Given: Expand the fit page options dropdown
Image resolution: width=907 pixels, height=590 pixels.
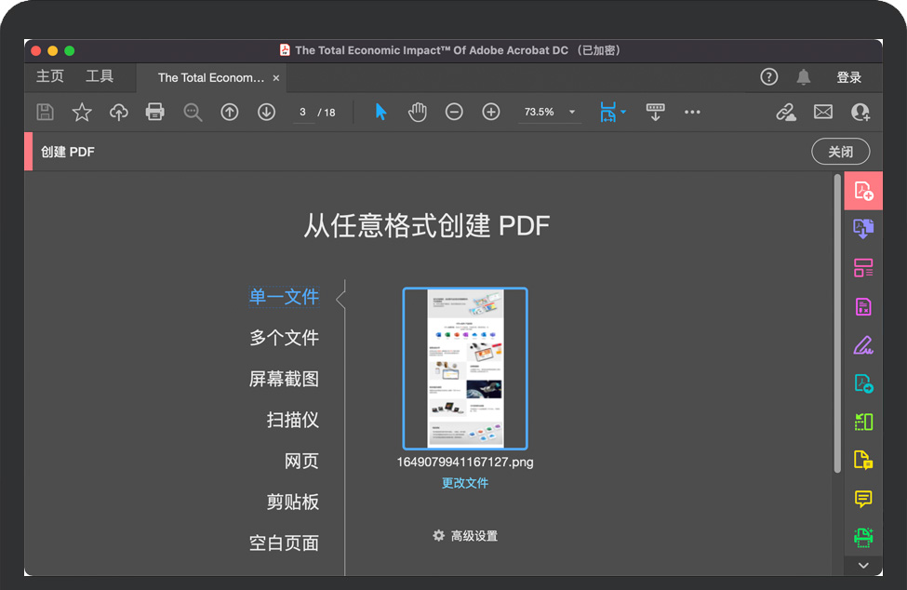Looking at the screenshot, I should tap(623, 112).
